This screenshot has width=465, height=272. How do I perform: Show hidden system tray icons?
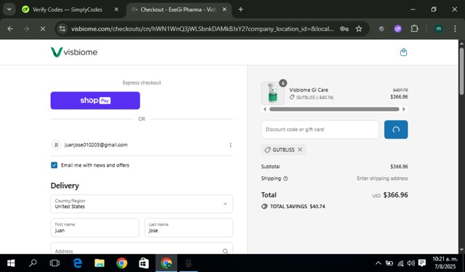click(x=378, y=263)
